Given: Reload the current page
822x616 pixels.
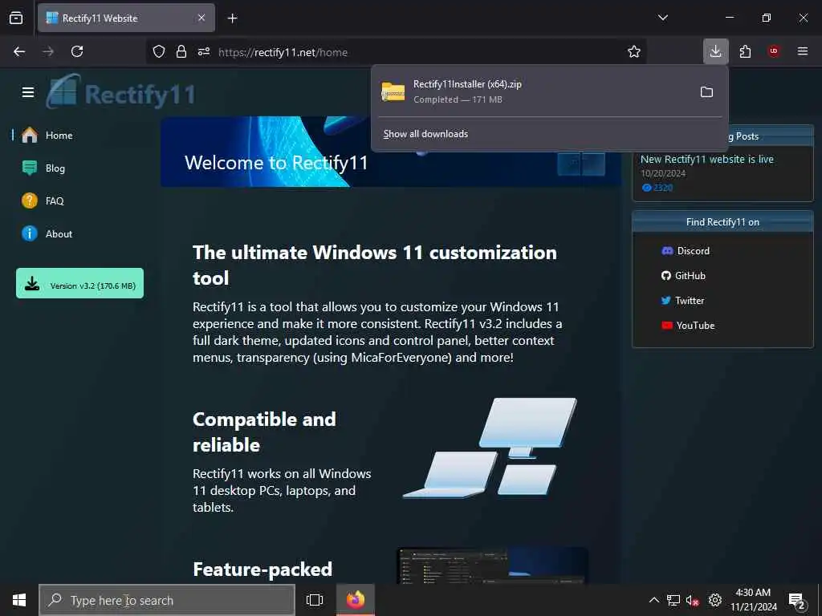Looking at the screenshot, I should tap(77, 51).
